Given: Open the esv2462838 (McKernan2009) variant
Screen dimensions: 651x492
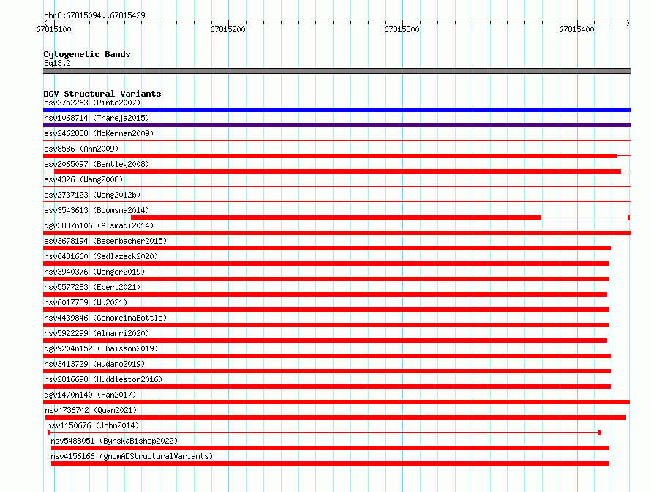Looking at the screenshot, I should coord(99,133).
